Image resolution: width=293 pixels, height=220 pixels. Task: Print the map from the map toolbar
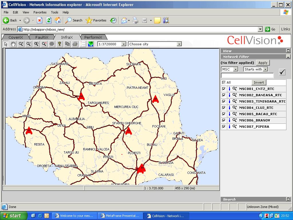[x=75, y=44]
